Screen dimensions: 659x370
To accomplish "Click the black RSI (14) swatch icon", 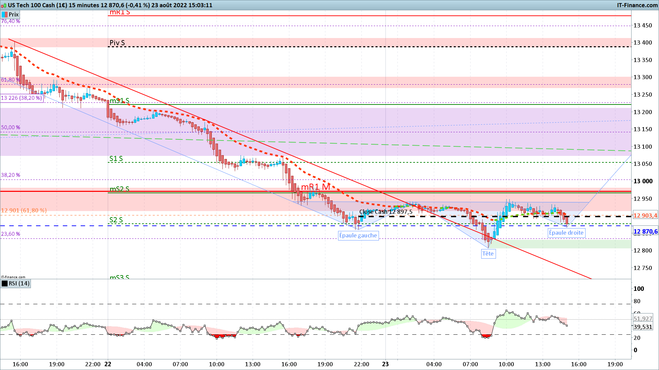I will coord(4,283).
